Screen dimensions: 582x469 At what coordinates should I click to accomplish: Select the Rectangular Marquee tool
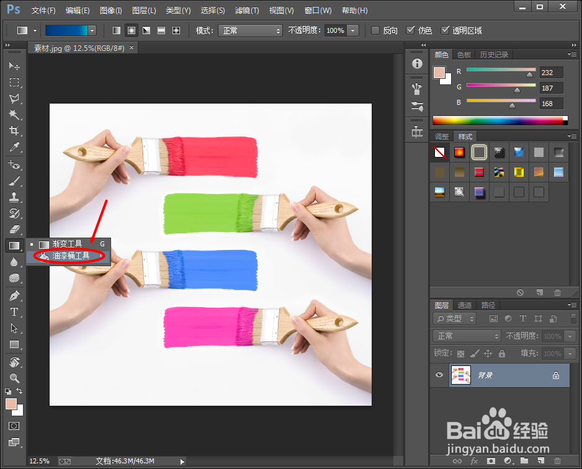coord(14,82)
